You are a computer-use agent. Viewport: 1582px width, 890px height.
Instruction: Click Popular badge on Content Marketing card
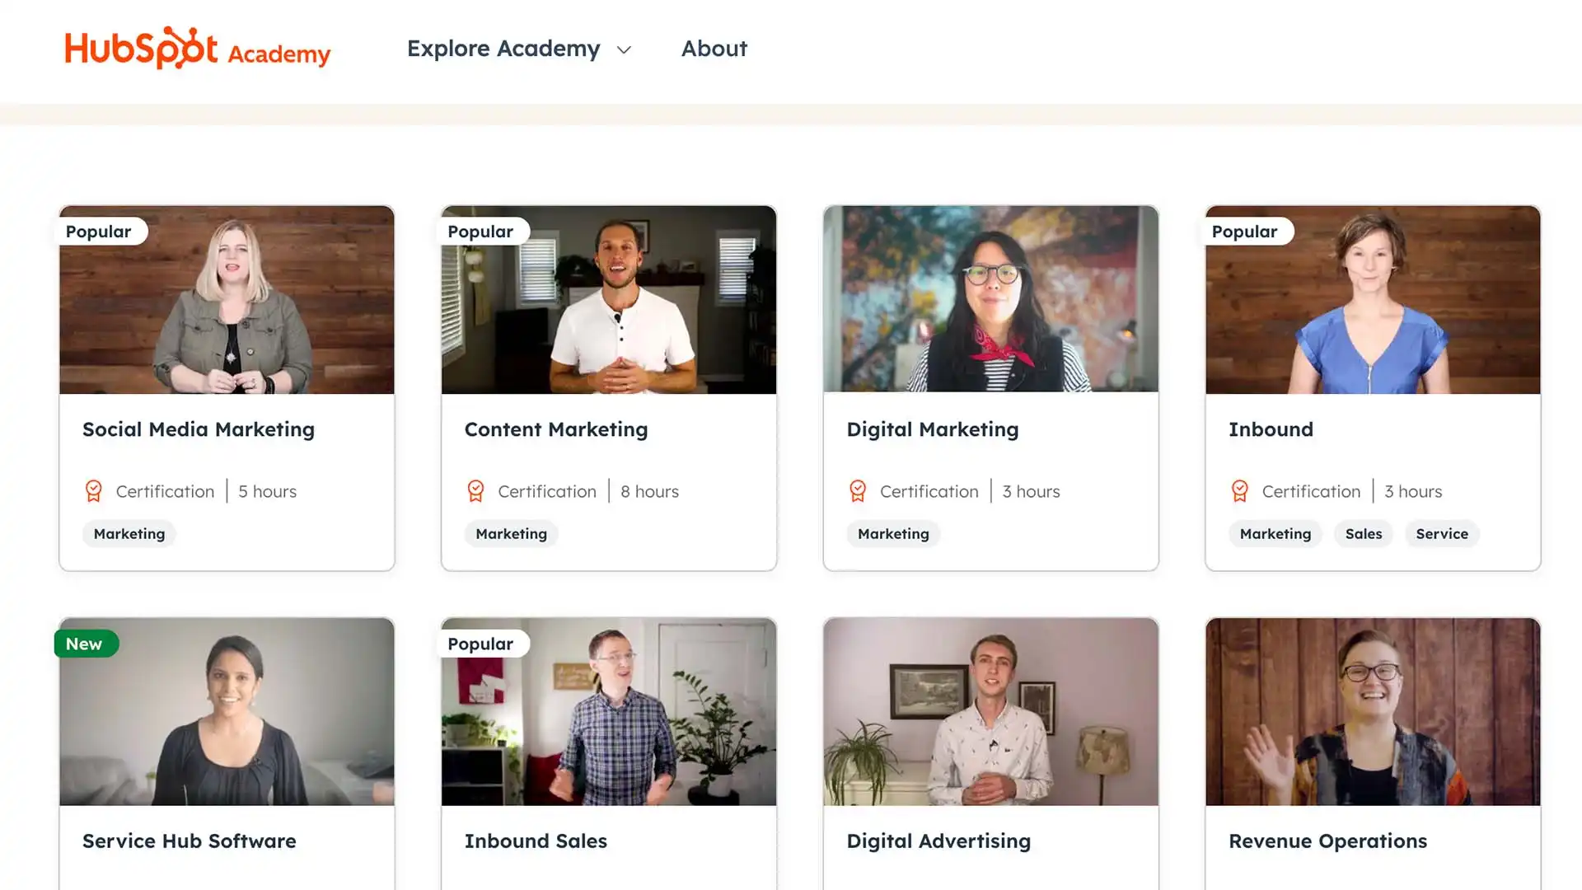(480, 232)
